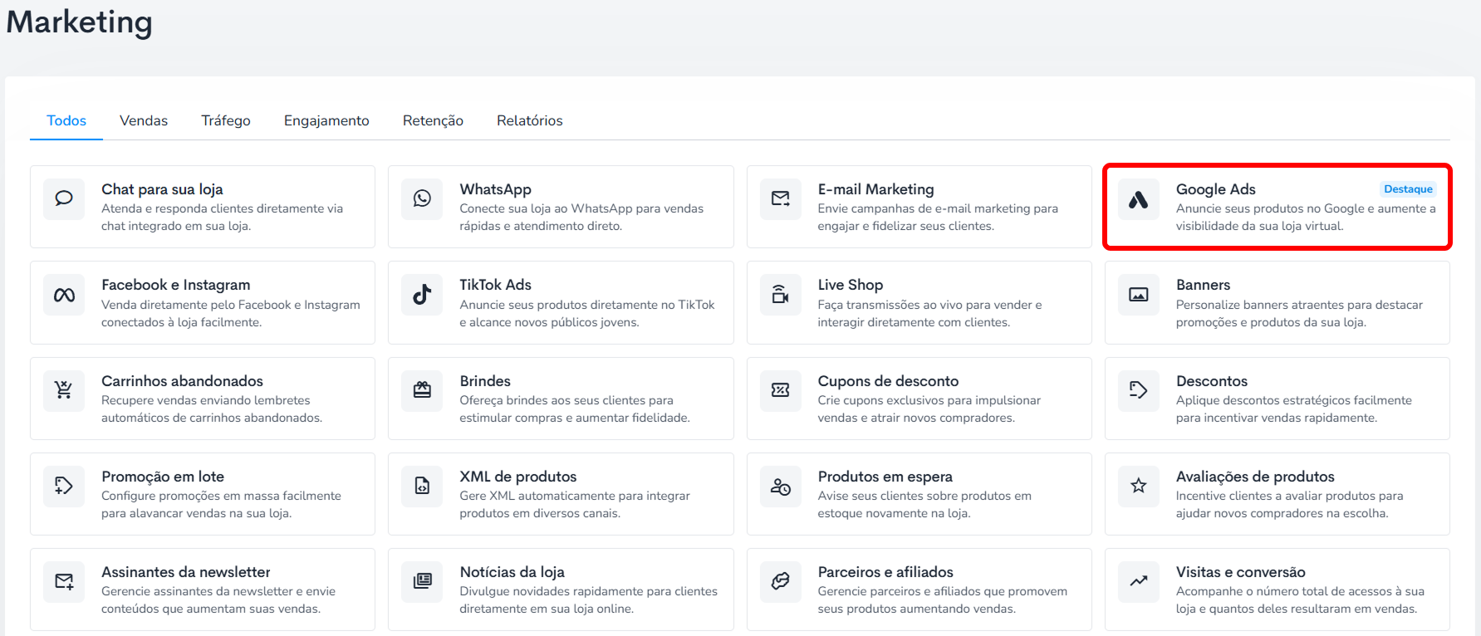Click the product reviews star icon
Screen dimensions: 1481x636
click(1138, 486)
